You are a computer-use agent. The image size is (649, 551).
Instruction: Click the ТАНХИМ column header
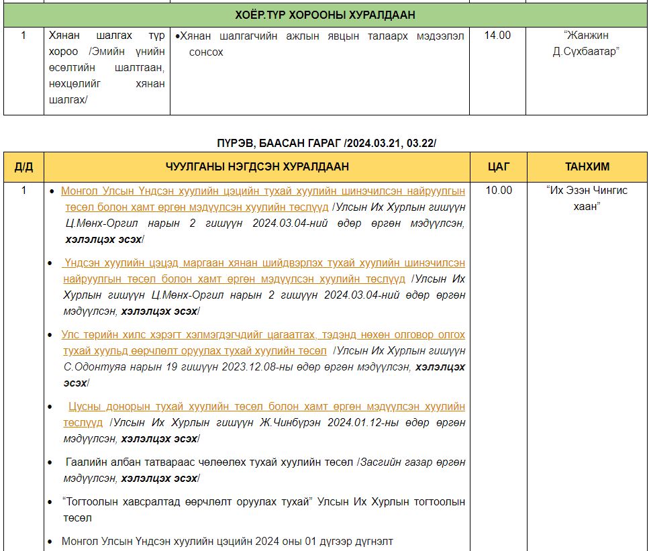[587, 166]
